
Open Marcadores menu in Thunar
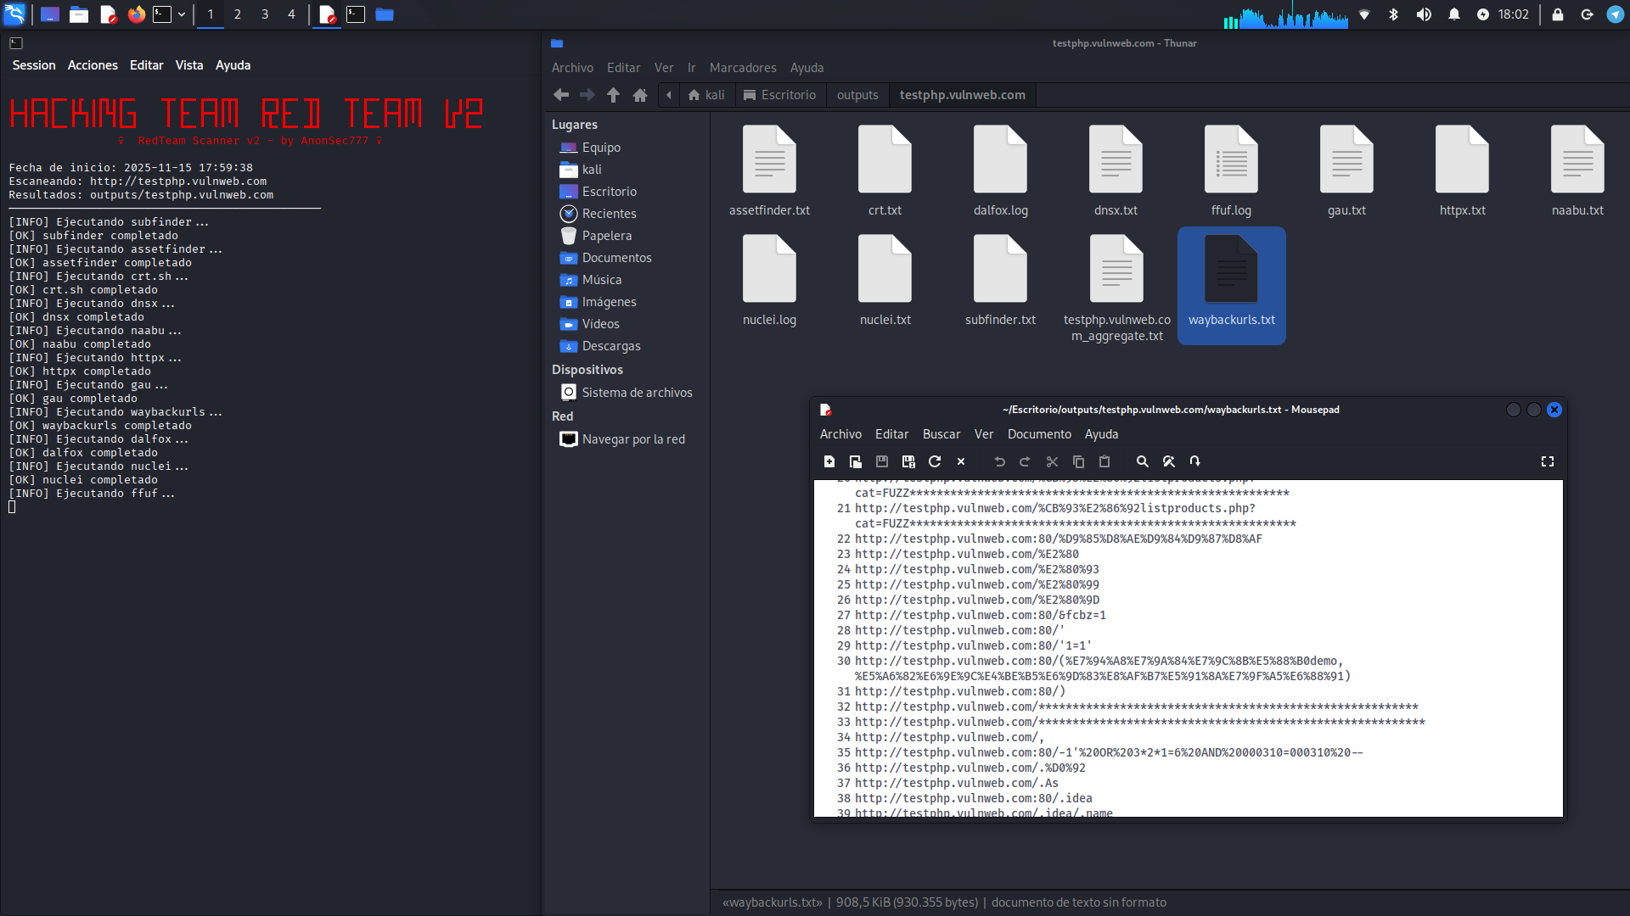743,68
